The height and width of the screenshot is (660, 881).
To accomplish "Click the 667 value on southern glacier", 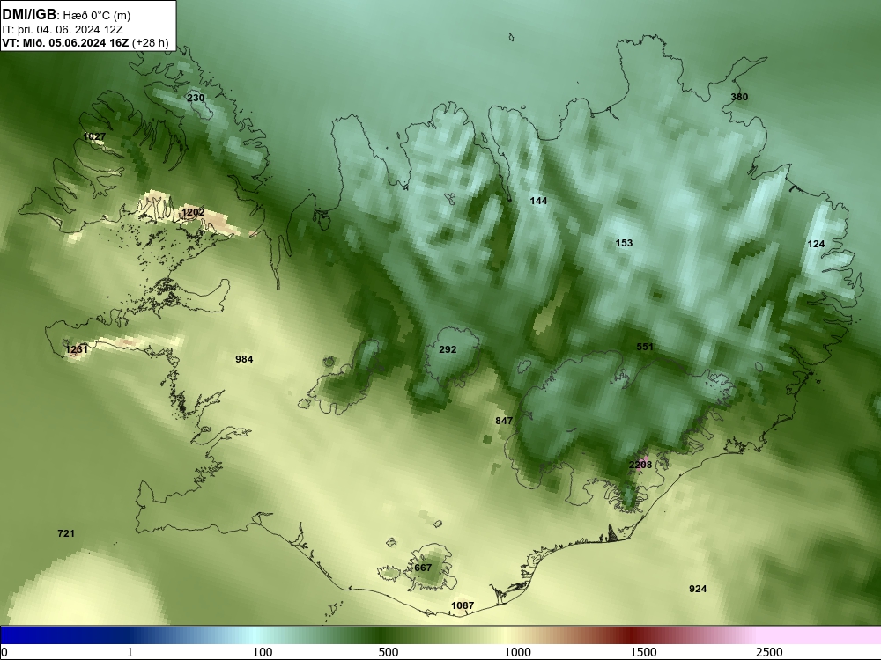I will (x=423, y=568).
